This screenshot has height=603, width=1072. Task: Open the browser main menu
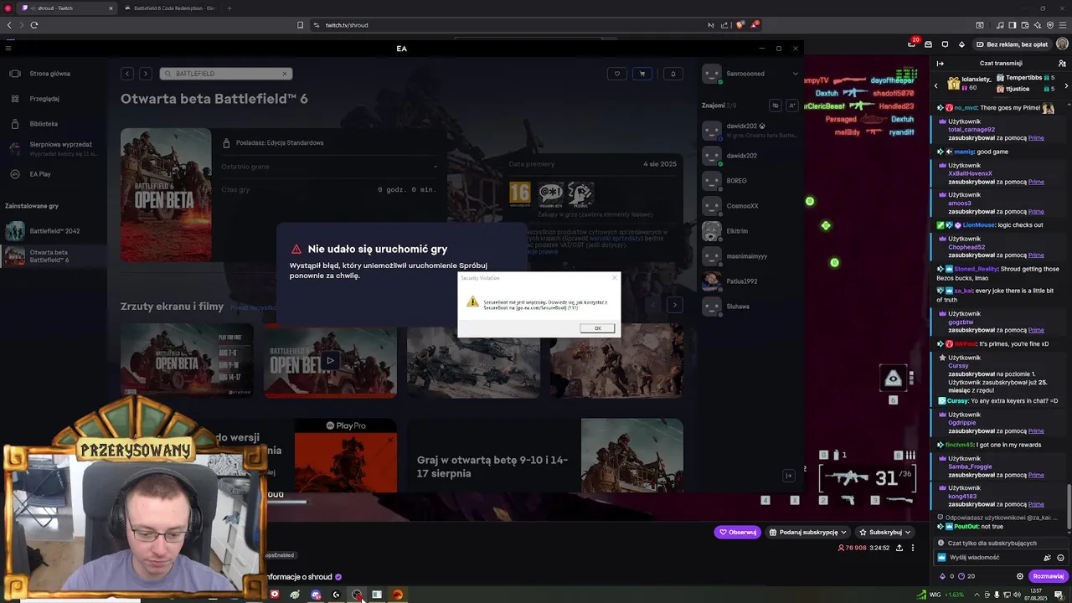tap(1063, 25)
